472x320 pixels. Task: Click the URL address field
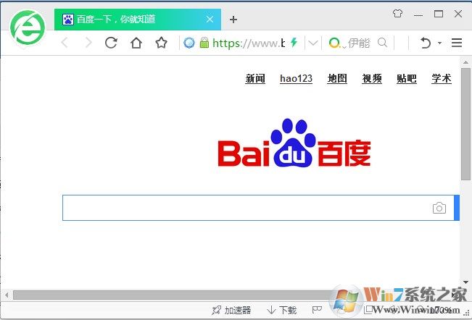coord(249,43)
